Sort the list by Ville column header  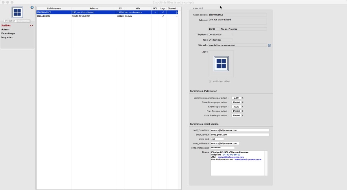pyautogui.click(x=138, y=8)
